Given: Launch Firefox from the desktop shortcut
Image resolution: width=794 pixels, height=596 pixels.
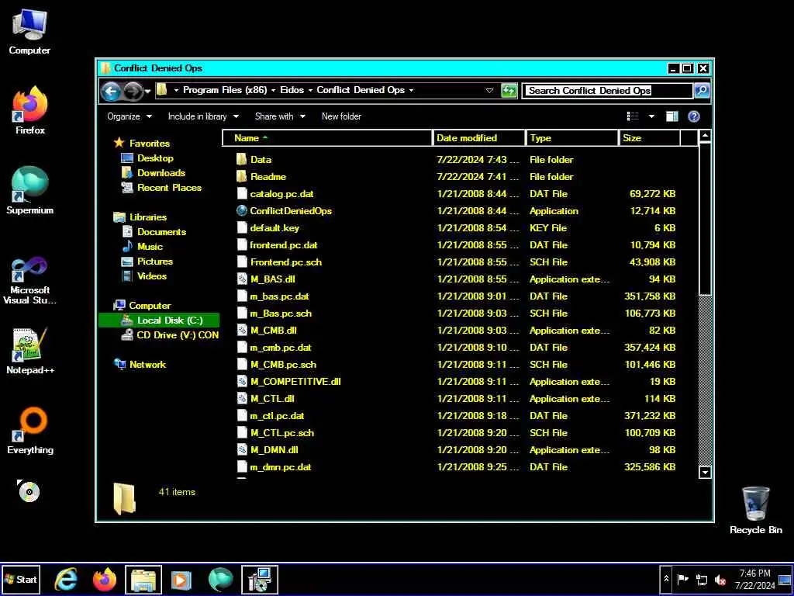Looking at the screenshot, I should click(x=30, y=110).
